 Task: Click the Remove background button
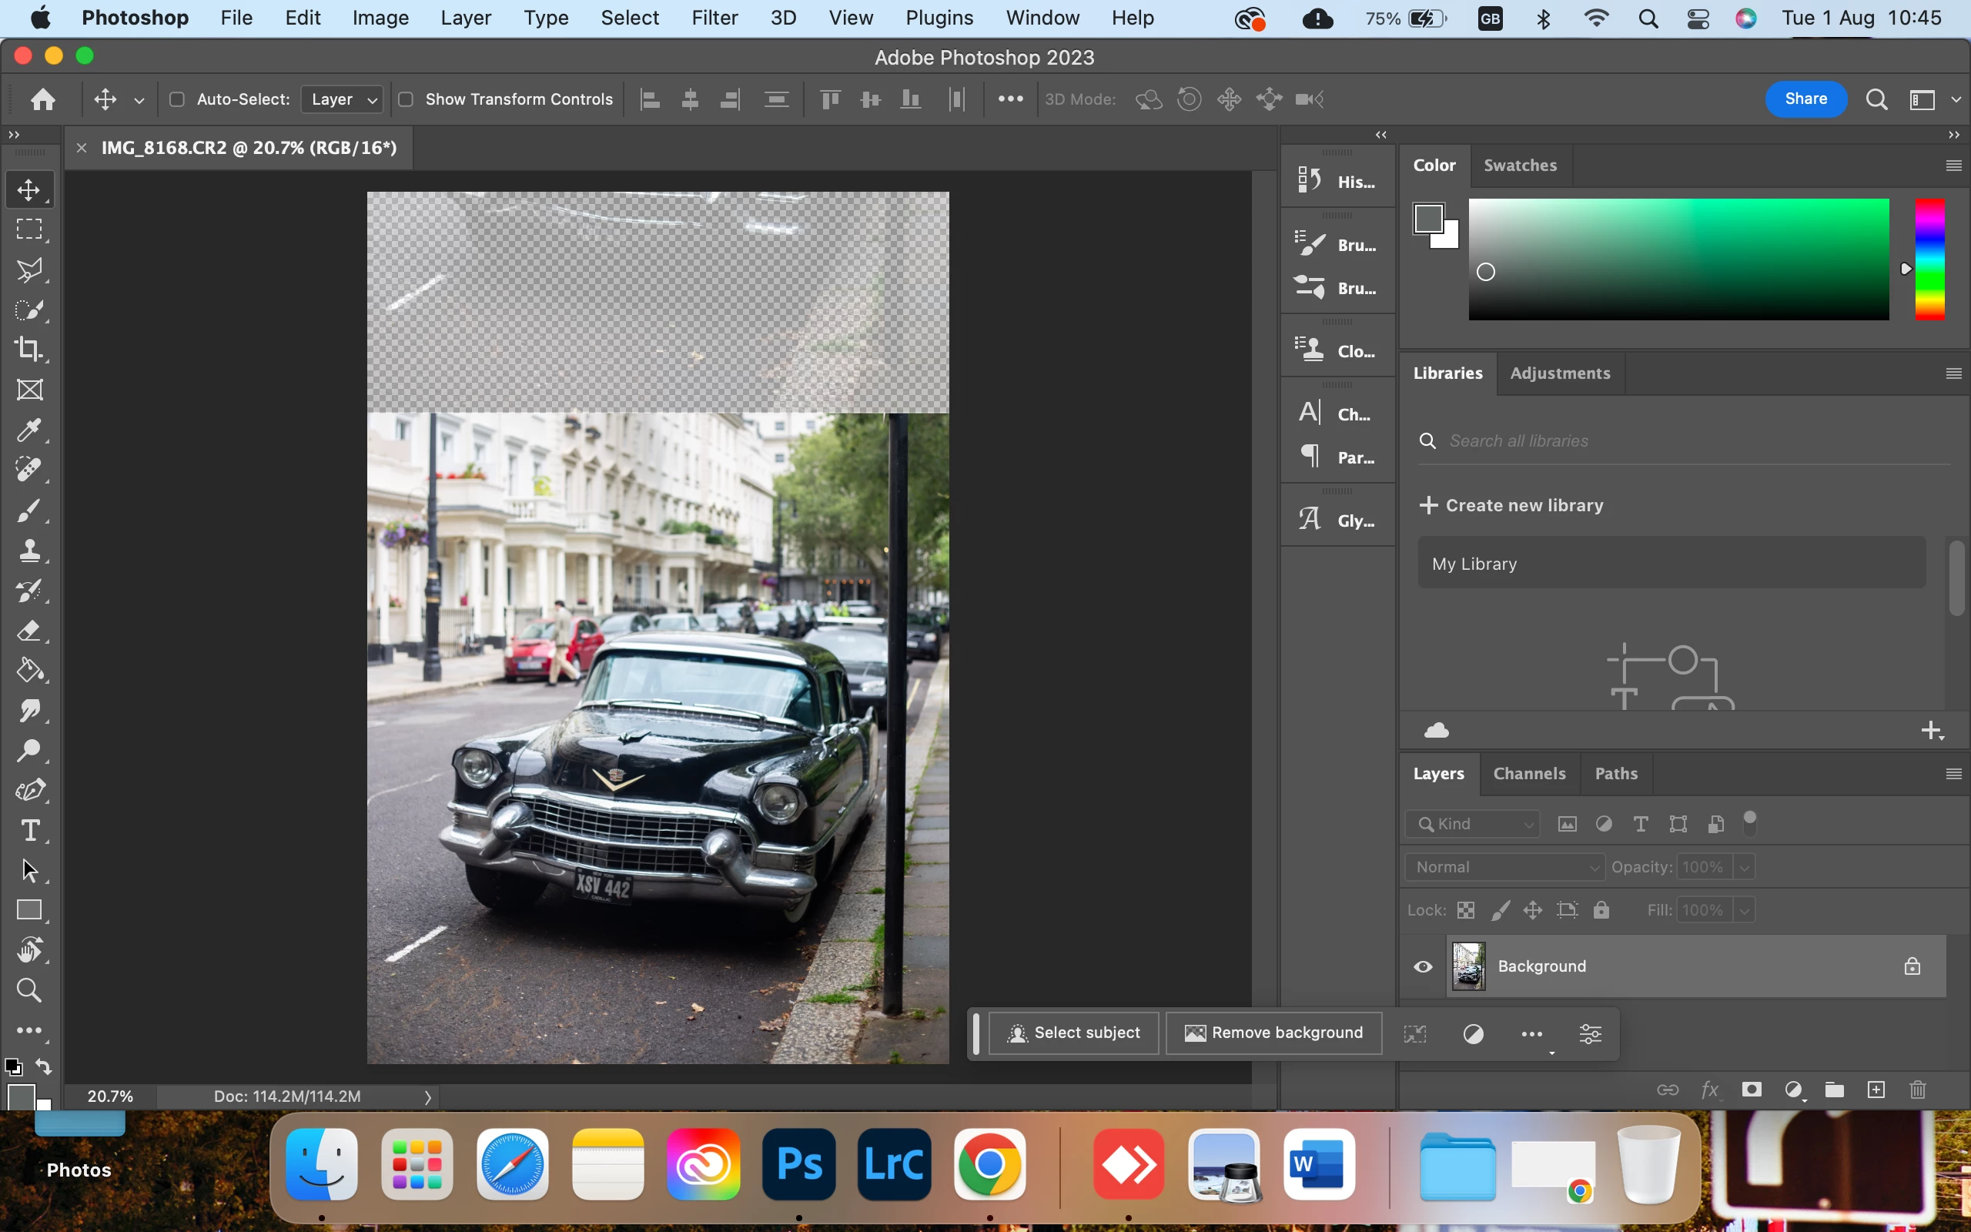tap(1273, 1033)
